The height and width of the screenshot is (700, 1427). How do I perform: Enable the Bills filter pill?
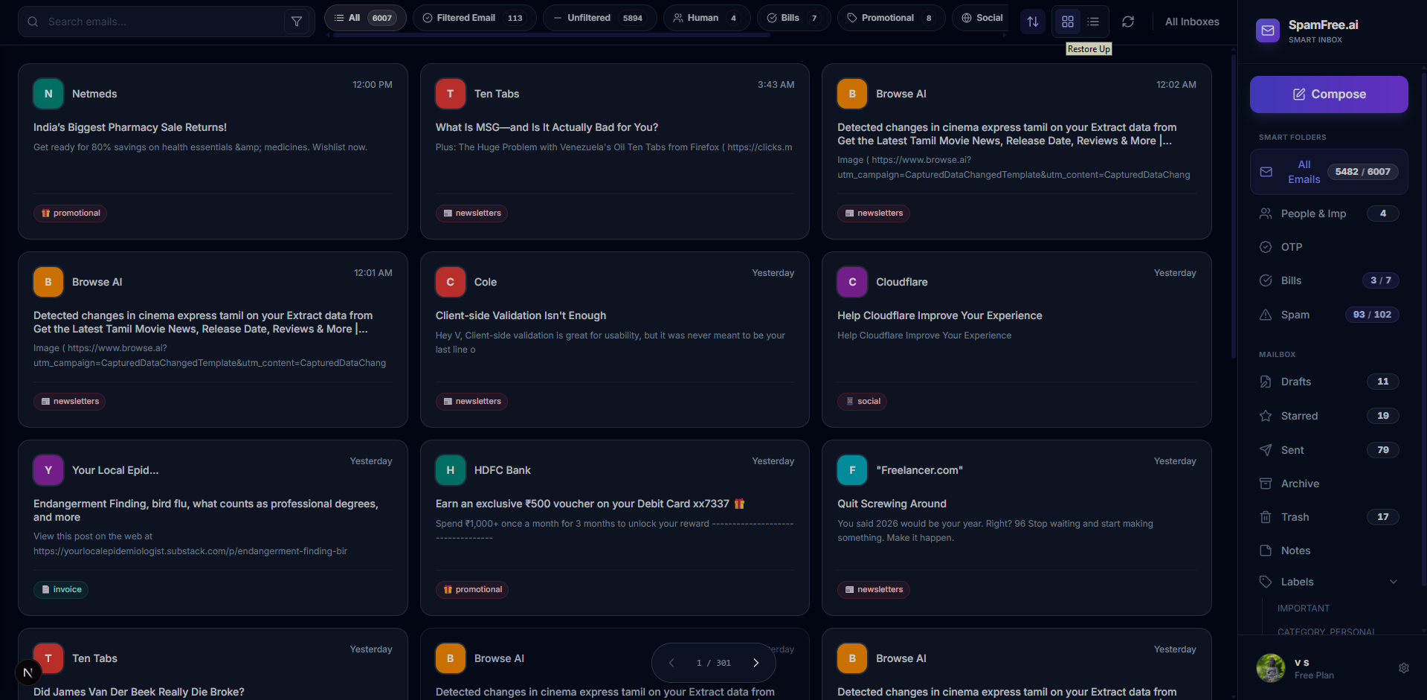pos(793,17)
